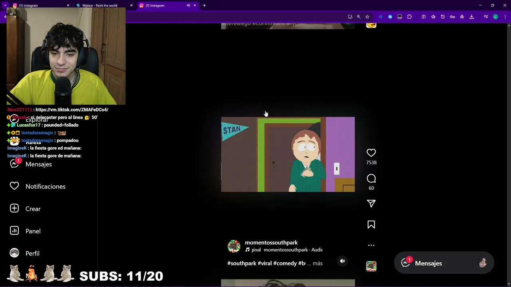Open Mensajes in the left sidebar
This screenshot has height=287, width=511.
coord(38,164)
